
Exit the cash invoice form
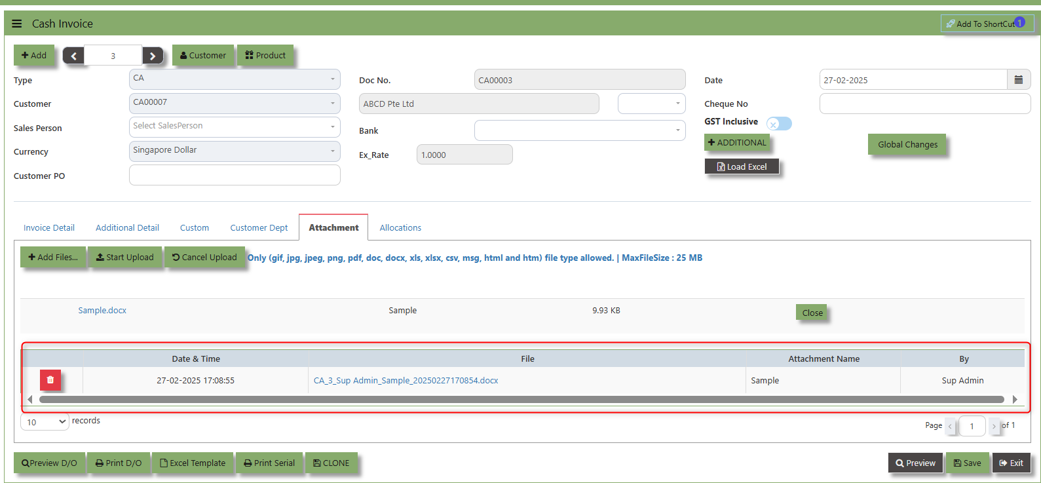click(x=1011, y=463)
